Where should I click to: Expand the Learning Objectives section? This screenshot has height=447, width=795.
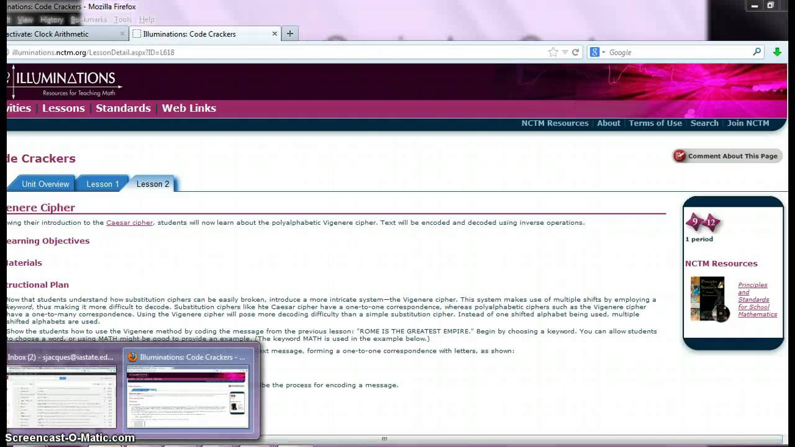48,241
